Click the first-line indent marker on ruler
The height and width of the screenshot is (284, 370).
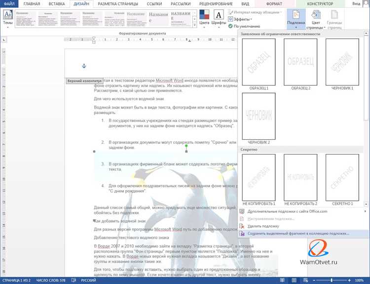click(x=94, y=38)
